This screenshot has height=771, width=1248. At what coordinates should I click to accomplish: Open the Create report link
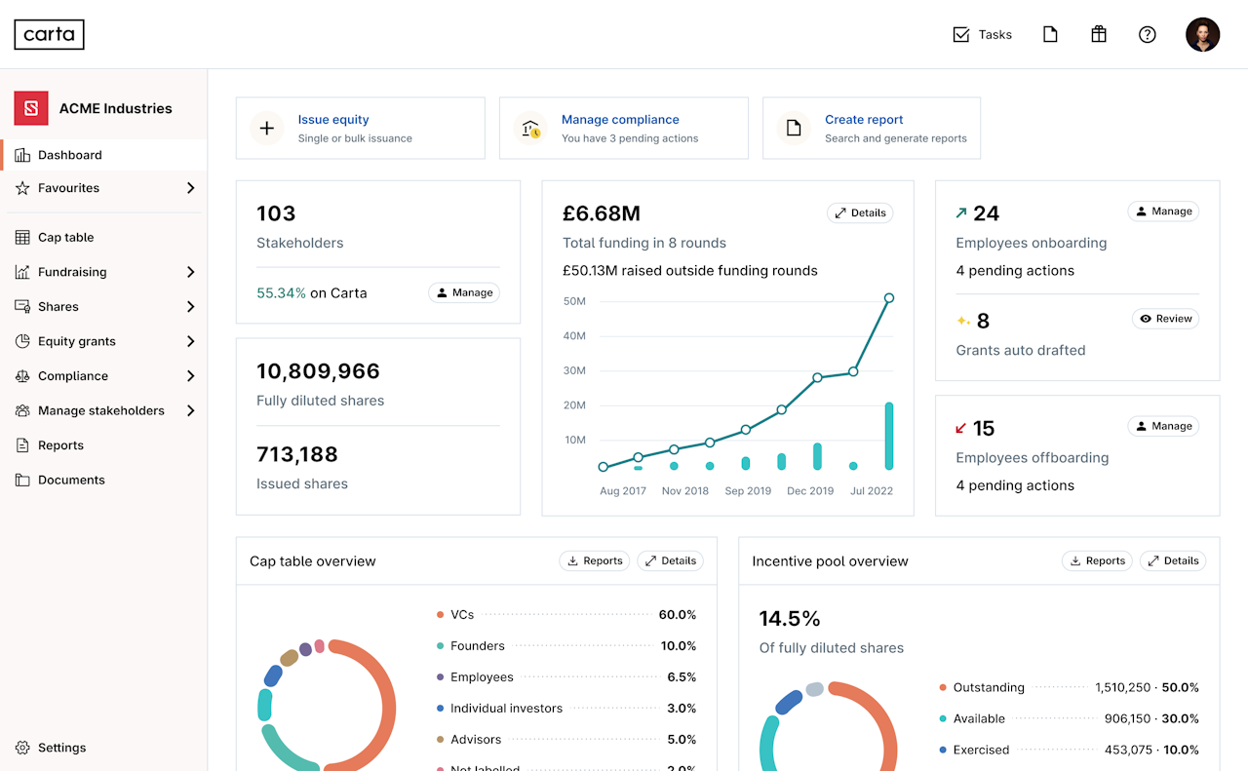click(x=864, y=120)
